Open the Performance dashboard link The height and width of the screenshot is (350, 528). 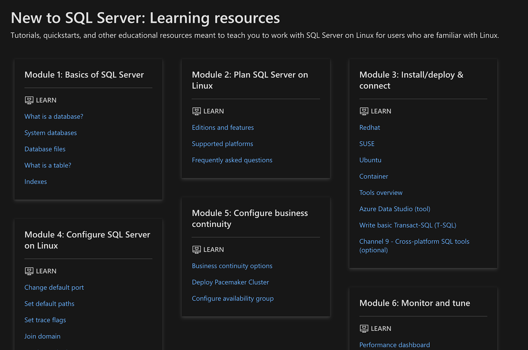pos(394,345)
